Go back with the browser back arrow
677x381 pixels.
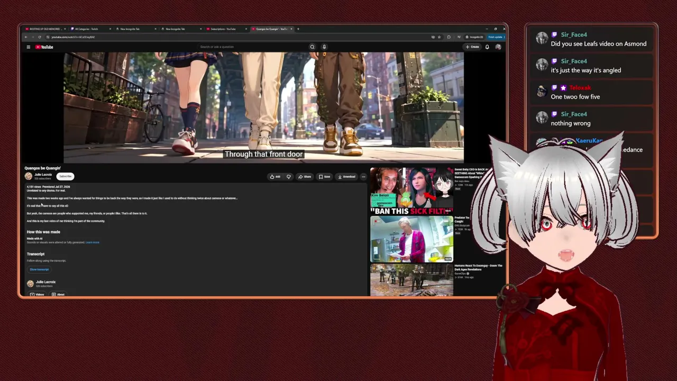25,37
